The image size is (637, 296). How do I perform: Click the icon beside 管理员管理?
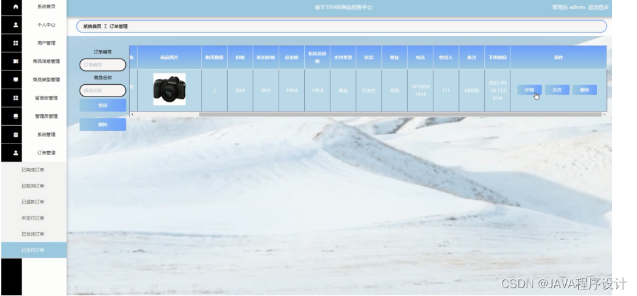click(16, 116)
